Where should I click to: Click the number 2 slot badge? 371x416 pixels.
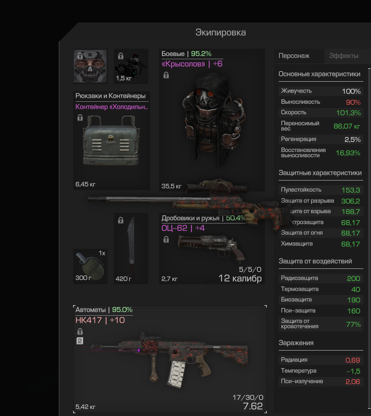coord(80,341)
